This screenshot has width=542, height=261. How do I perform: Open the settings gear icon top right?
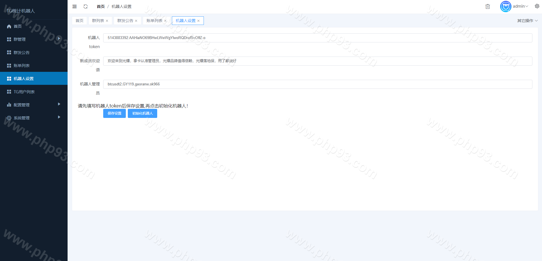[537, 6]
